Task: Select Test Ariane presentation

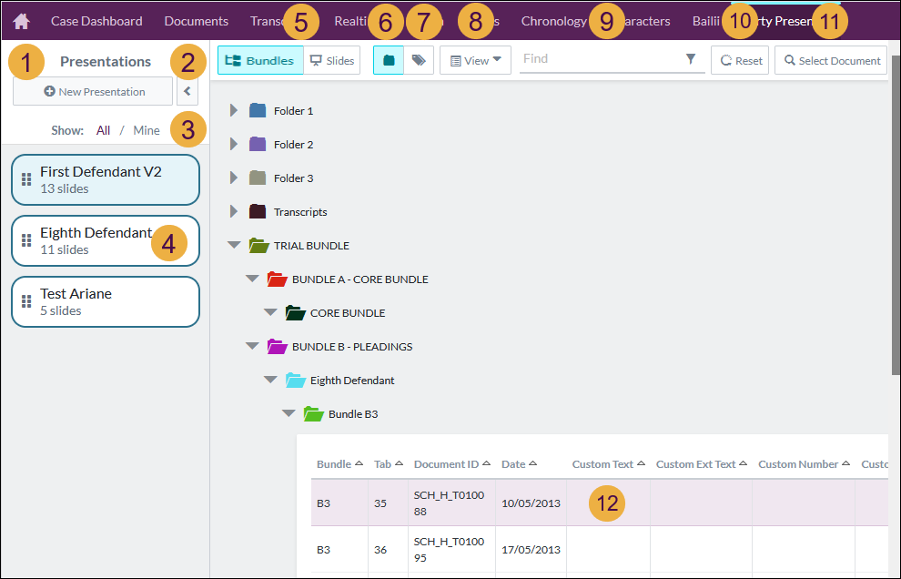Action: 106,302
